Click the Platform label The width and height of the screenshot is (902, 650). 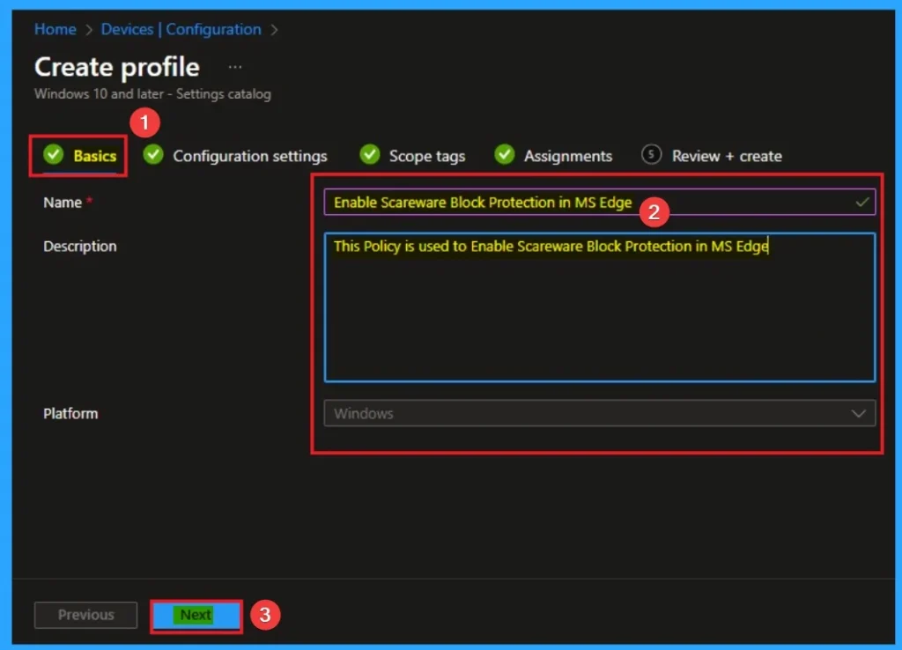point(70,414)
